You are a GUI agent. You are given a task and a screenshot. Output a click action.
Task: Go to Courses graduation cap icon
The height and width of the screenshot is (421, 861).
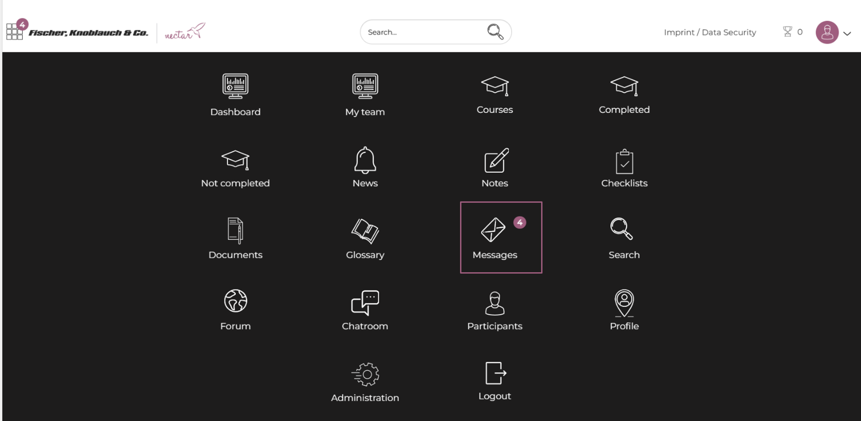495,86
